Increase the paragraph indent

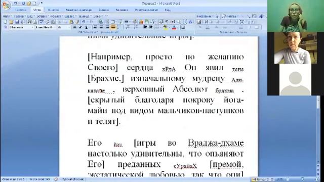point(151,27)
